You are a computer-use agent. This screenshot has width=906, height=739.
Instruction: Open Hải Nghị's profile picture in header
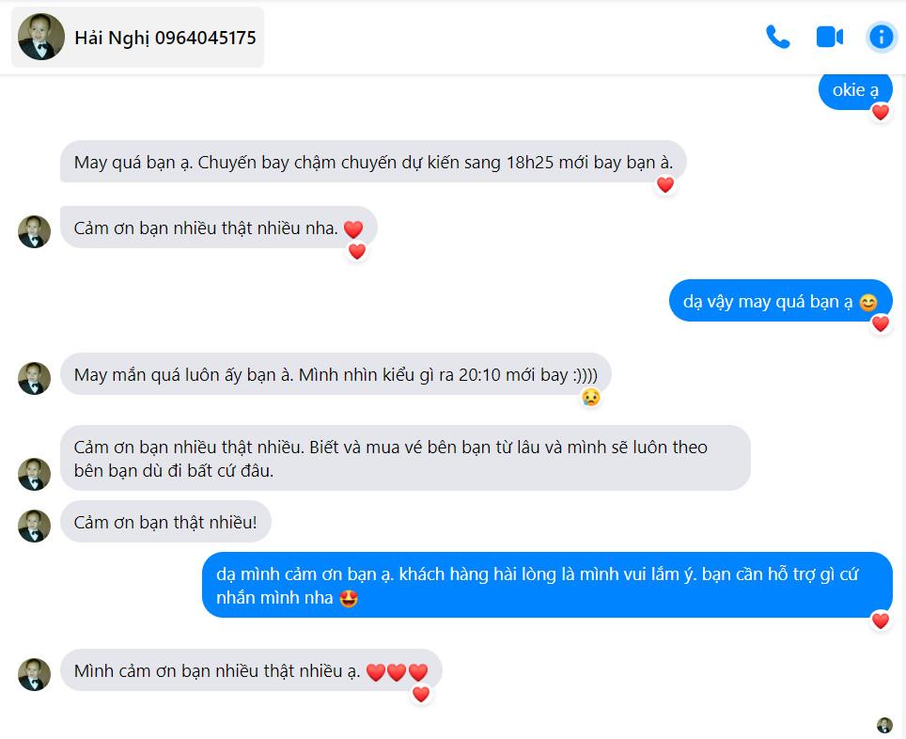41,37
